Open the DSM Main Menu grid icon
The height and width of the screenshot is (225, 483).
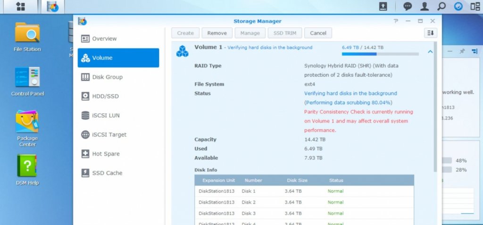(21, 7)
